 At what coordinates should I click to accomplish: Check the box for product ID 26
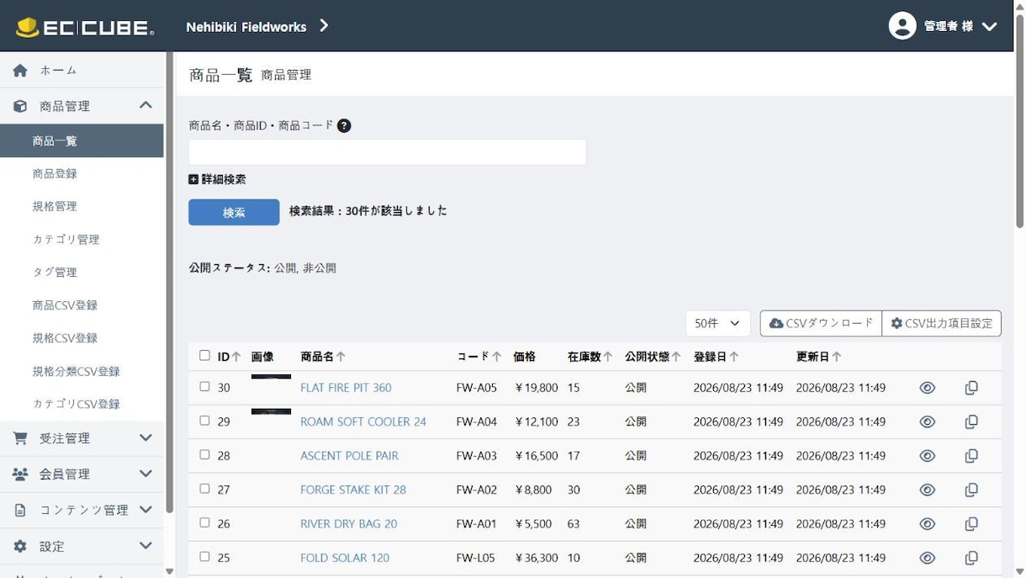click(204, 522)
